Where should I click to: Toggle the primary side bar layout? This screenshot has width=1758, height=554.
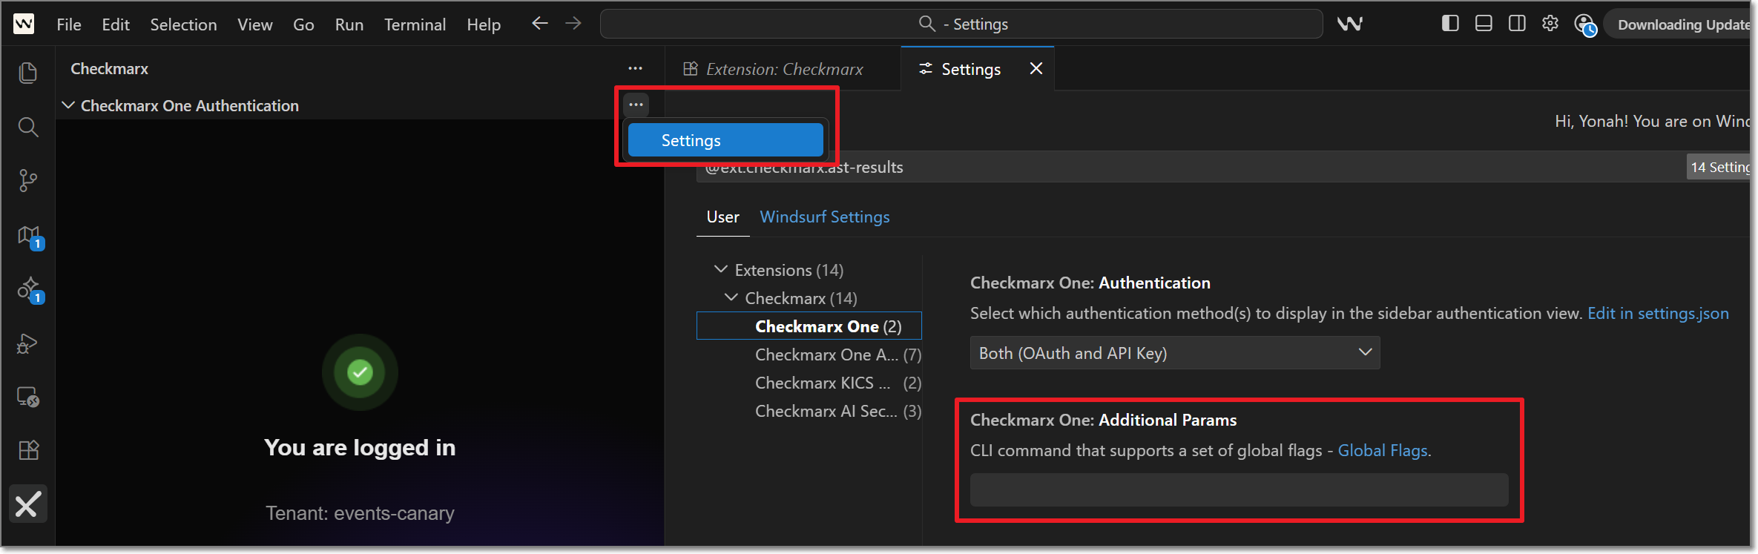pyautogui.click(x=1450, y=24)
